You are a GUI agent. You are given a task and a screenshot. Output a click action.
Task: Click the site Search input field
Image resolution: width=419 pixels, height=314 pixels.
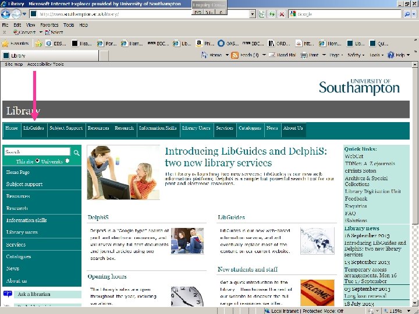point(37,152)
